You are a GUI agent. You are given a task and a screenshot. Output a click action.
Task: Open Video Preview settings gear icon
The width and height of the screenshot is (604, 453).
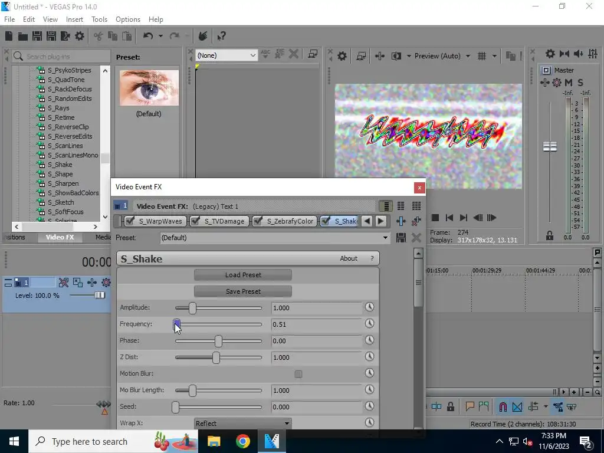point(342,56)
